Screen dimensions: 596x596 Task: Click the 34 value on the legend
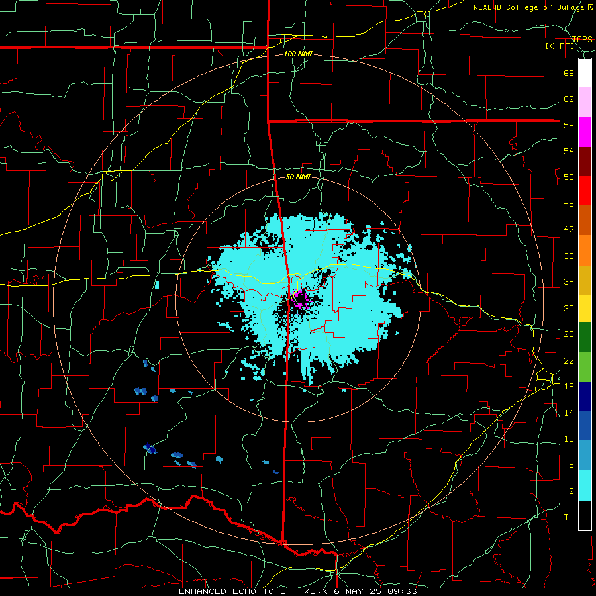coord(569,282)
